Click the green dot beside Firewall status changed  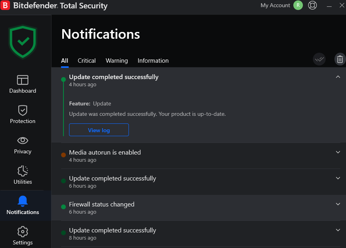tap(63, 207)
